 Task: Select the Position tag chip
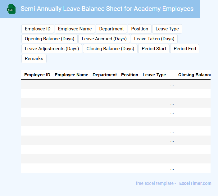139,29
